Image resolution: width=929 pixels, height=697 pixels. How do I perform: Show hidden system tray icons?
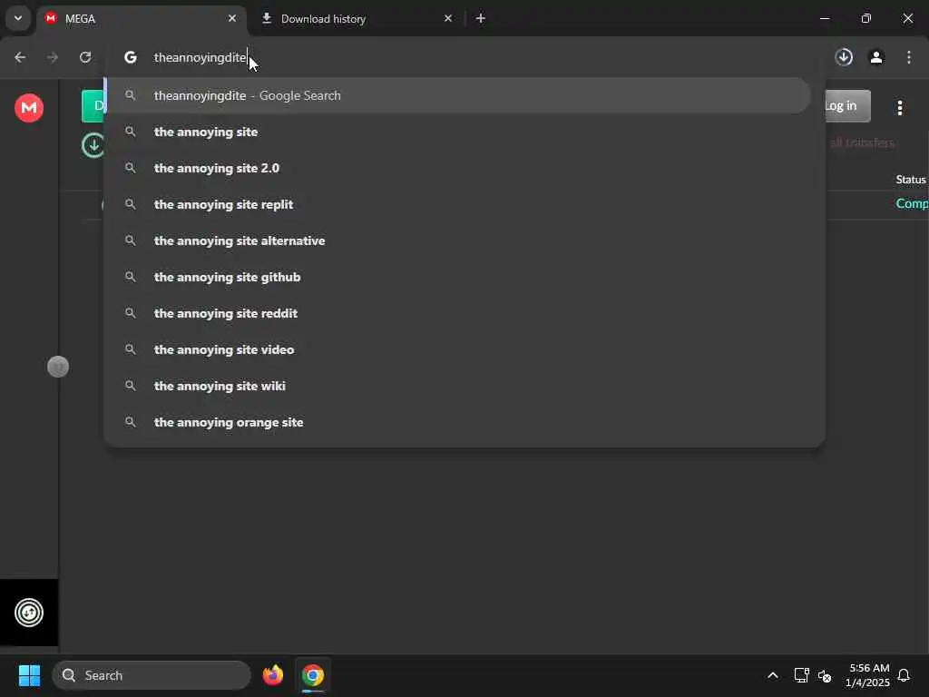[x=773, y=675]
